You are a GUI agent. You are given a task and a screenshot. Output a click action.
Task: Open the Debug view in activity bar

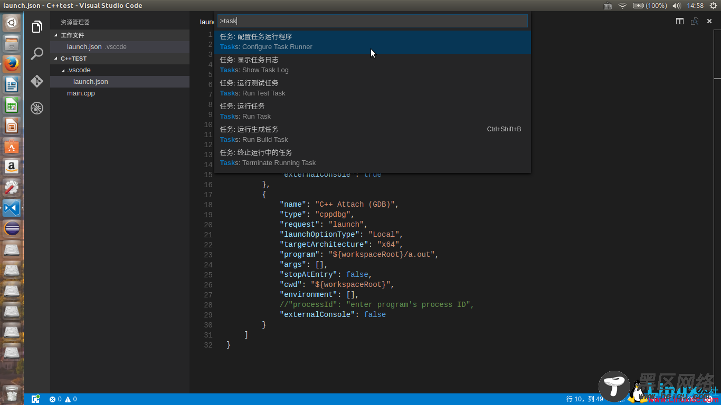(37, 108)
